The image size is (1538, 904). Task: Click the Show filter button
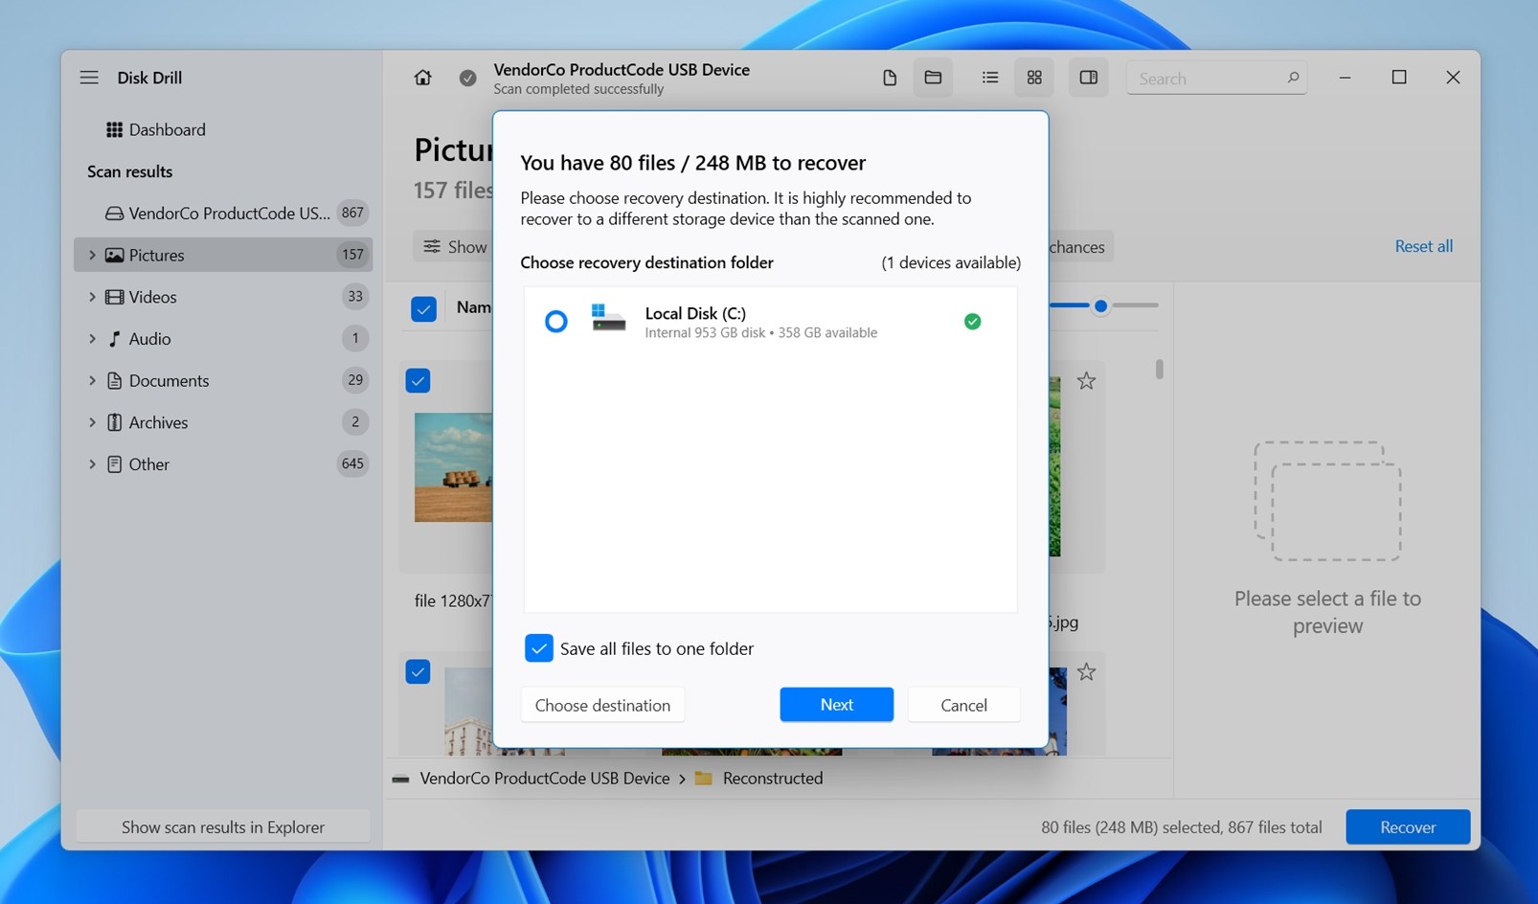453,247
